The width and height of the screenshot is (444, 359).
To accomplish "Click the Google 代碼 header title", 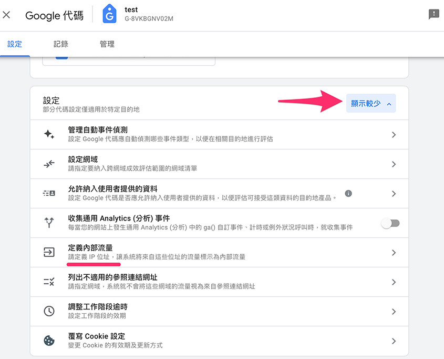I will pyautogui.click(x=54, y=15).
